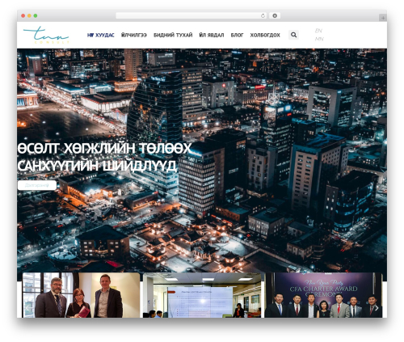Open the ХОЛБОГДОХ contact page
The width and height of the screenshot is (404, 342).
pos(265,35)
